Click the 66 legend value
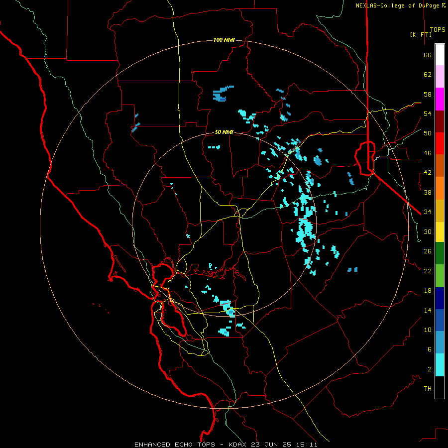 coord(428,55)
